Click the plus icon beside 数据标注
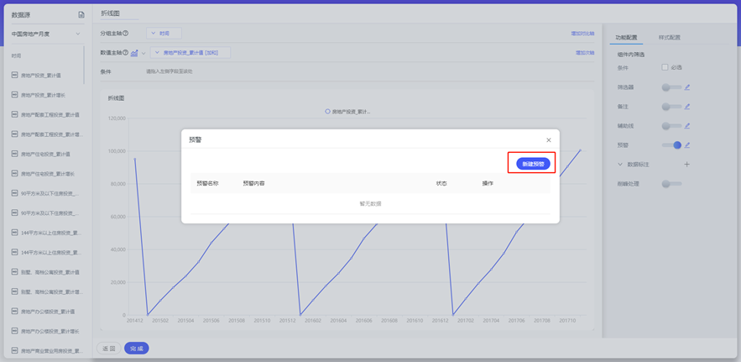Image resolution: width=741 pixels, height=362 pixels. coord(686,165)
